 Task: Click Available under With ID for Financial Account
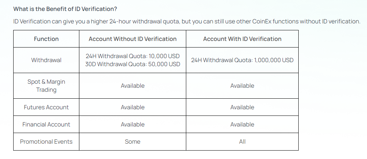[x=242, y=125]
